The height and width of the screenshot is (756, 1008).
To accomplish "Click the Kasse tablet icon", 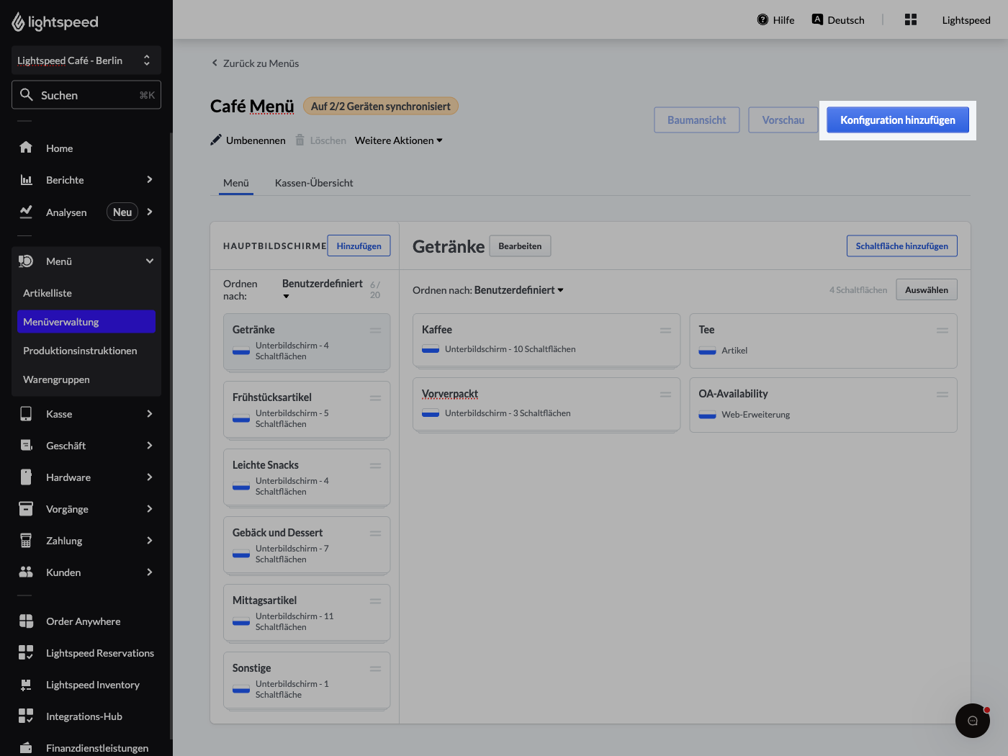I will click(26, 413).
